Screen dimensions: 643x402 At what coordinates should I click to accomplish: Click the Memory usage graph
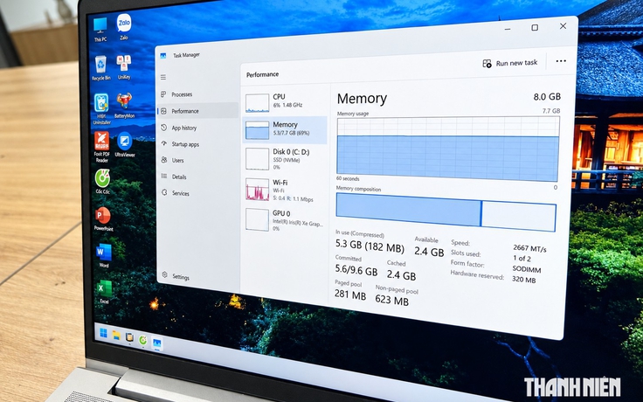448,149
